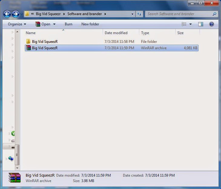Image resolution: width=221 pixels, height=189 pixels.
Task: Expand the Network node in navigation pane
Action: (6, 159)
